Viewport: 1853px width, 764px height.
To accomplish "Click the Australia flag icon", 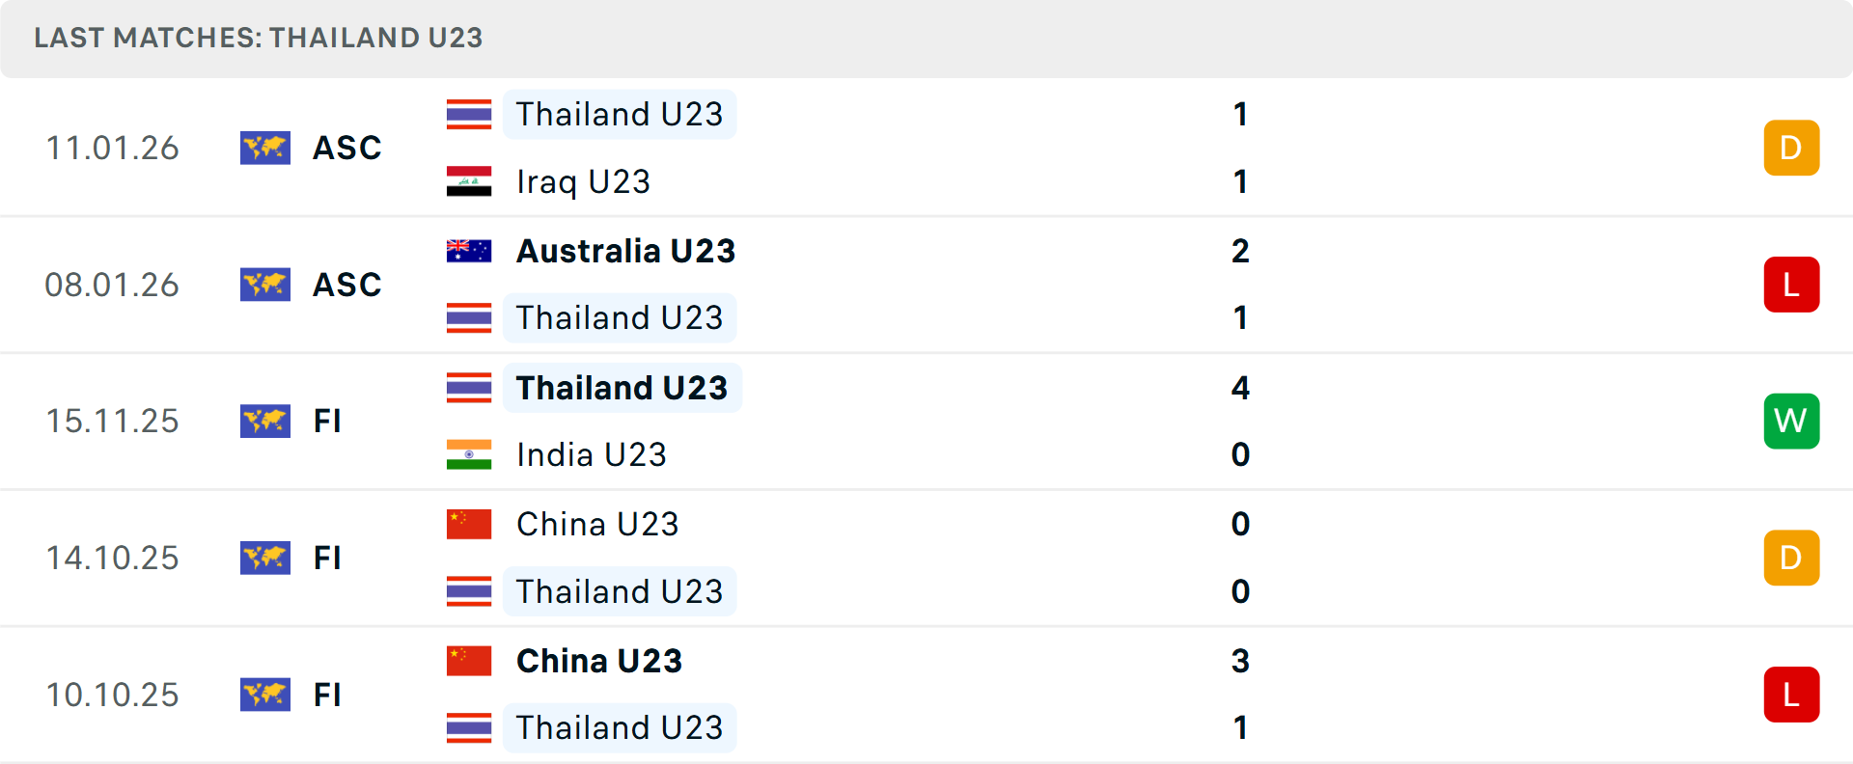I will [x=469, y=251].
